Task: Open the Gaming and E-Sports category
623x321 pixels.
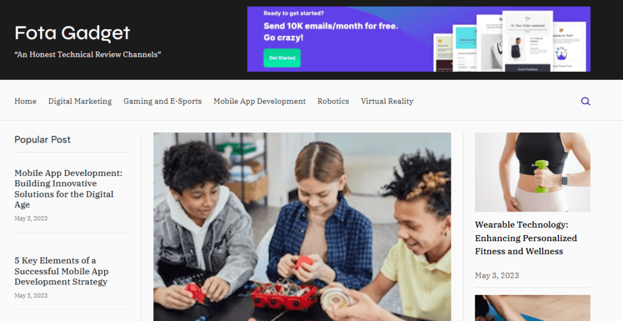Action: pos(162,101)
